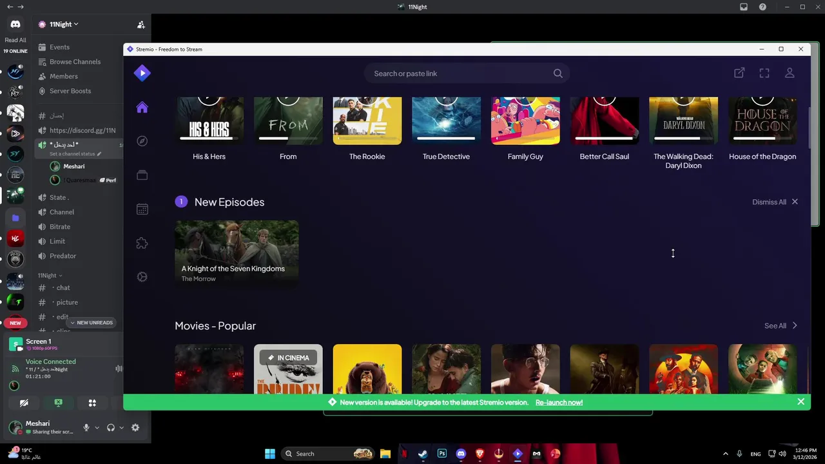Open Discord activities icon in voice panel

tap(92, 403)
